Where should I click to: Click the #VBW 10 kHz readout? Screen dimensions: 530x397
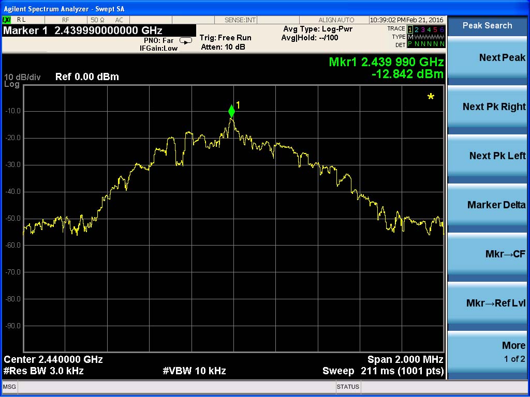pyautogui.click(x=195, y=371)
